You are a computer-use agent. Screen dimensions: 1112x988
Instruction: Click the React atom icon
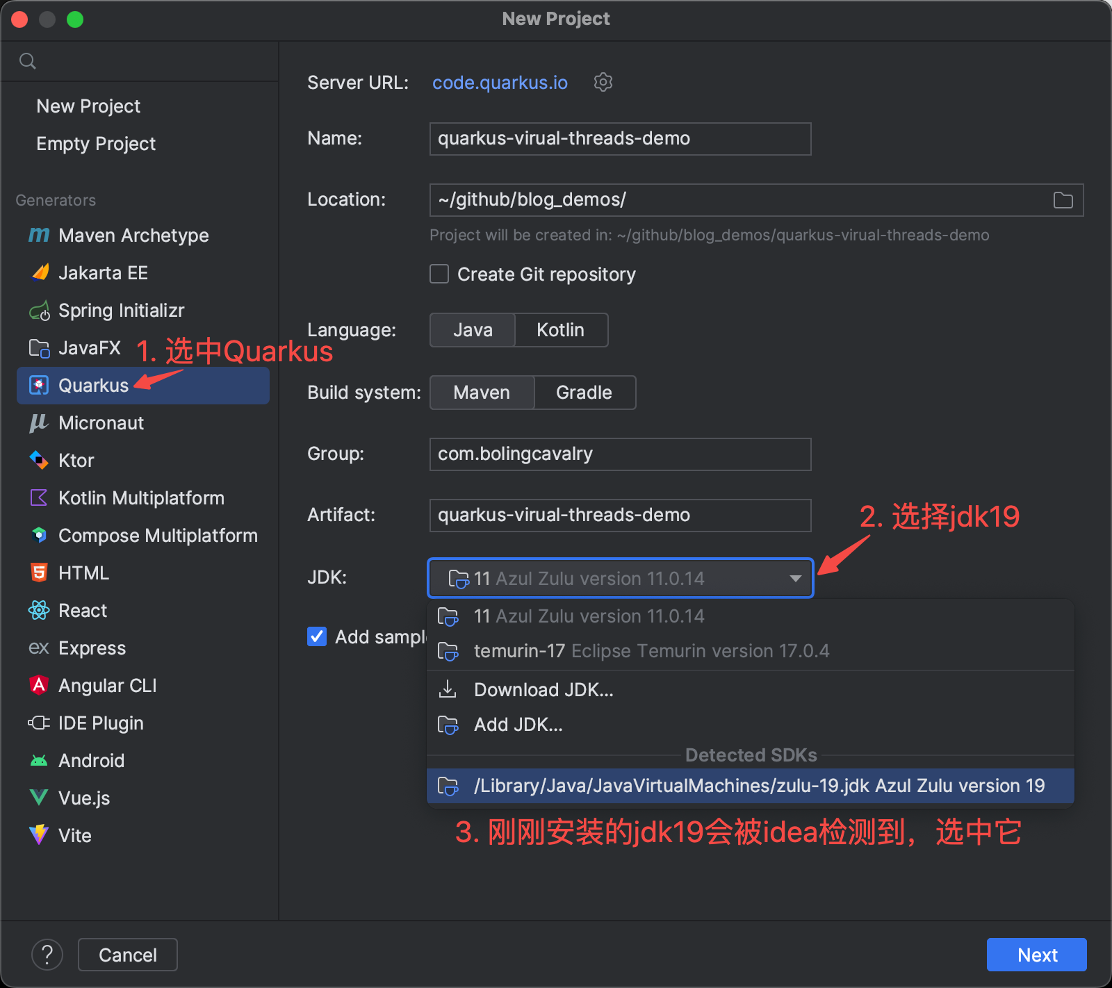39,610
